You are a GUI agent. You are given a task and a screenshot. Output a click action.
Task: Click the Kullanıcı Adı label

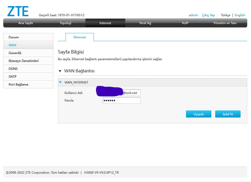[x=73, y=93]
